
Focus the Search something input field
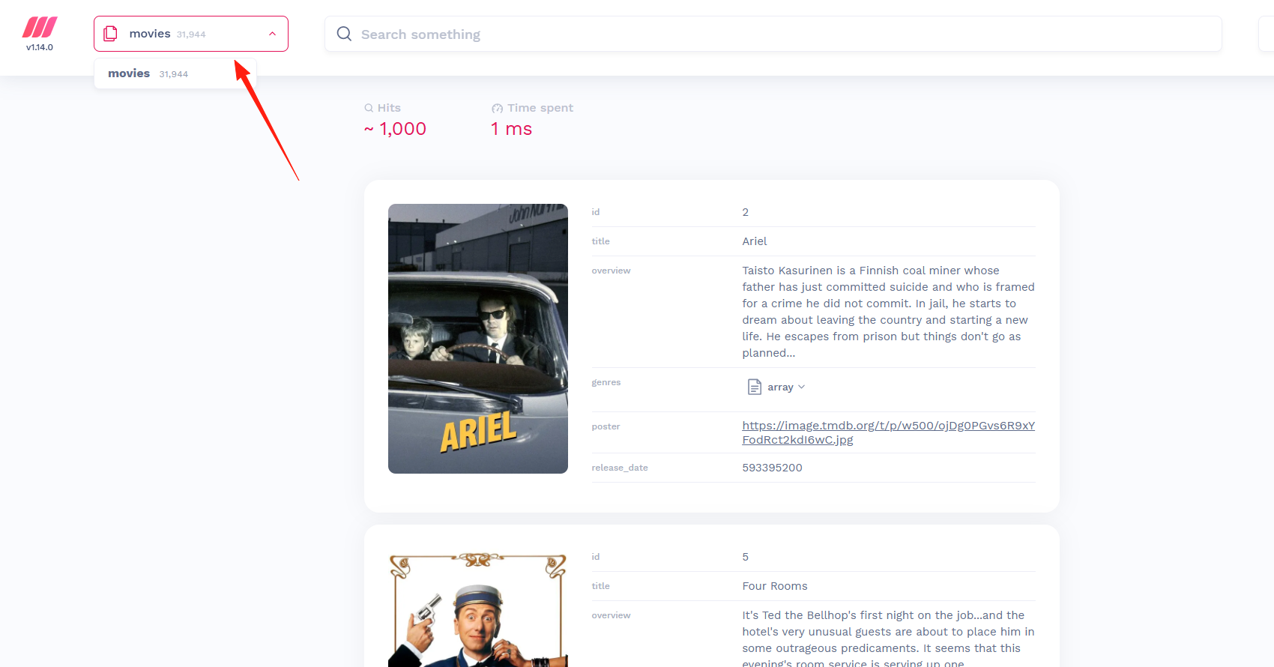(773, 34)
